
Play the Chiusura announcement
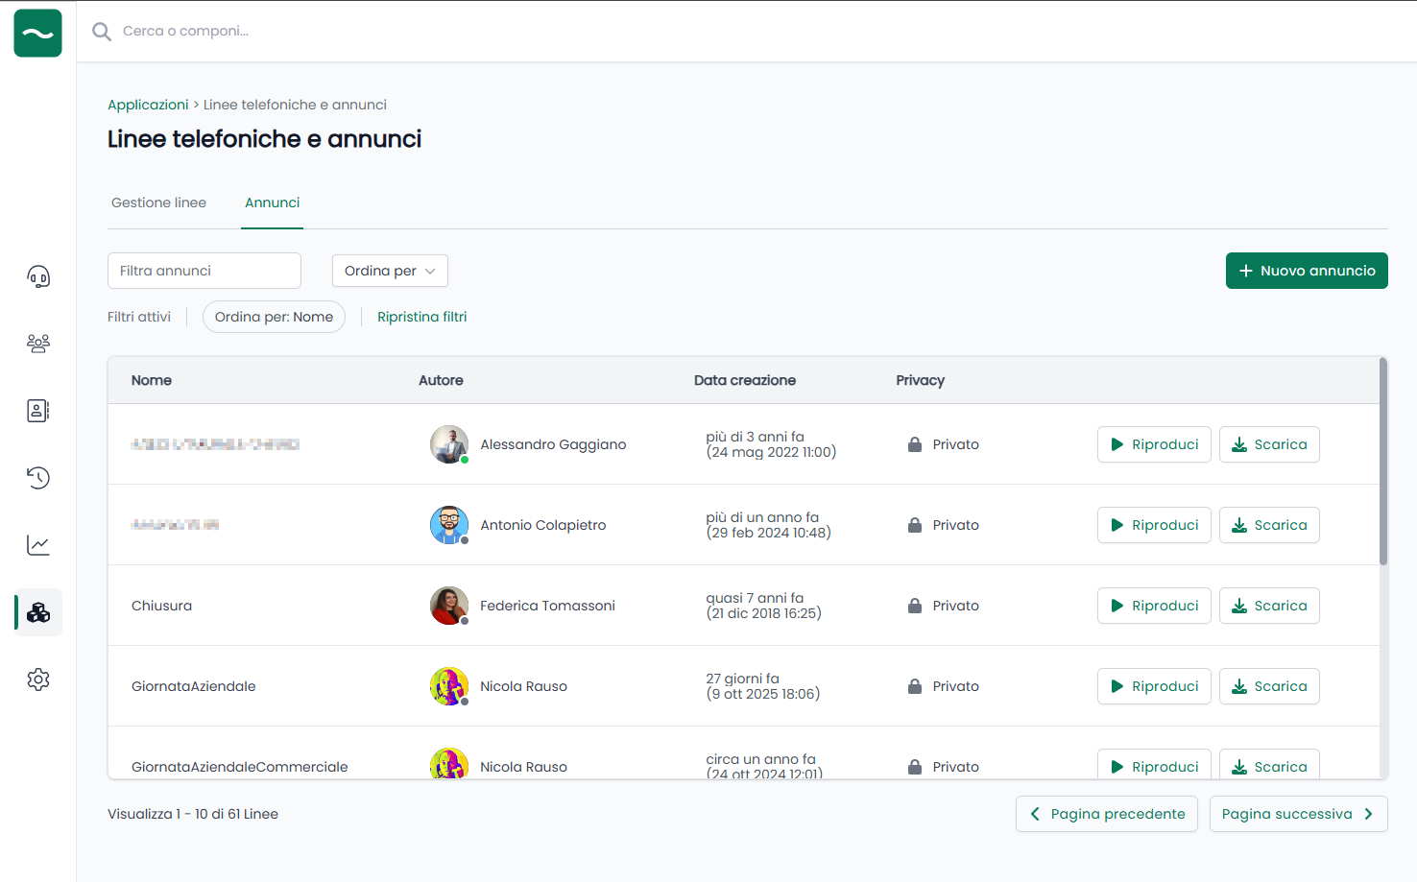coord(1153,606)
